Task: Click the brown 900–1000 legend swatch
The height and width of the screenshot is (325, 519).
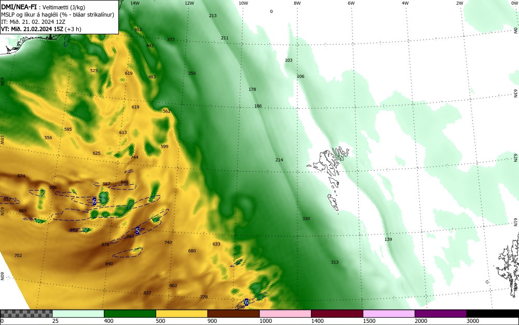Action: pyautogui.click(x=234, y=314)
